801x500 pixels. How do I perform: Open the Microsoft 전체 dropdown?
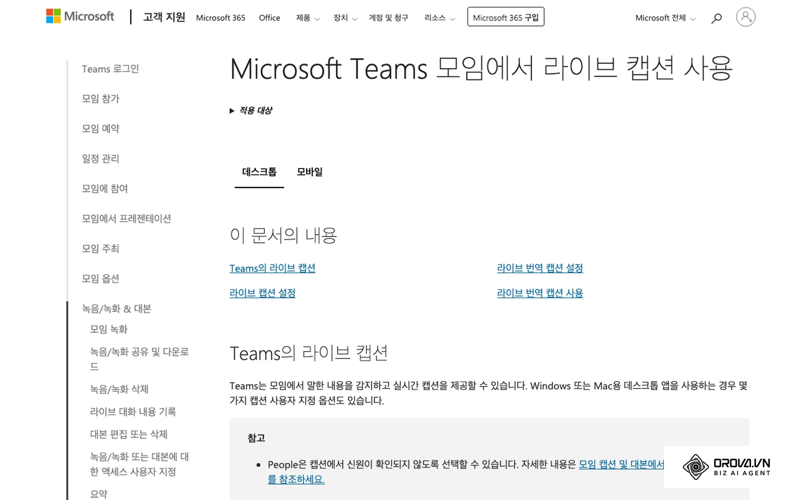click(x=665, y=18)
